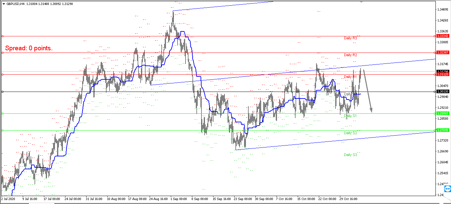
Task: Click the GBPUSD,H4 symbol title
Action: tap(16, 4)
